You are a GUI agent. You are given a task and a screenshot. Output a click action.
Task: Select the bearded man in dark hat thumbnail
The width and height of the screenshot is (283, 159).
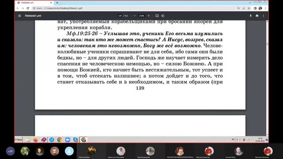point(92,151)
